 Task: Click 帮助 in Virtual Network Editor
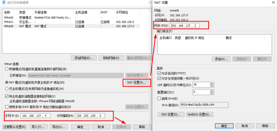click(x=142, y=127)
